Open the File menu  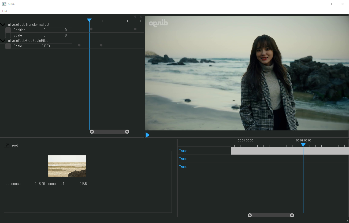point(5,11)
